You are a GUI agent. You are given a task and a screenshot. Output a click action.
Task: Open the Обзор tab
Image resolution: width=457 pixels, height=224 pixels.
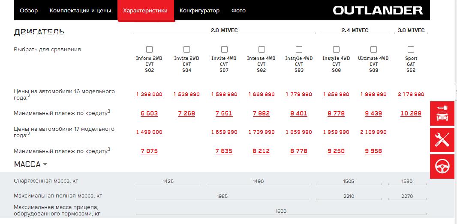coord(29,11)
